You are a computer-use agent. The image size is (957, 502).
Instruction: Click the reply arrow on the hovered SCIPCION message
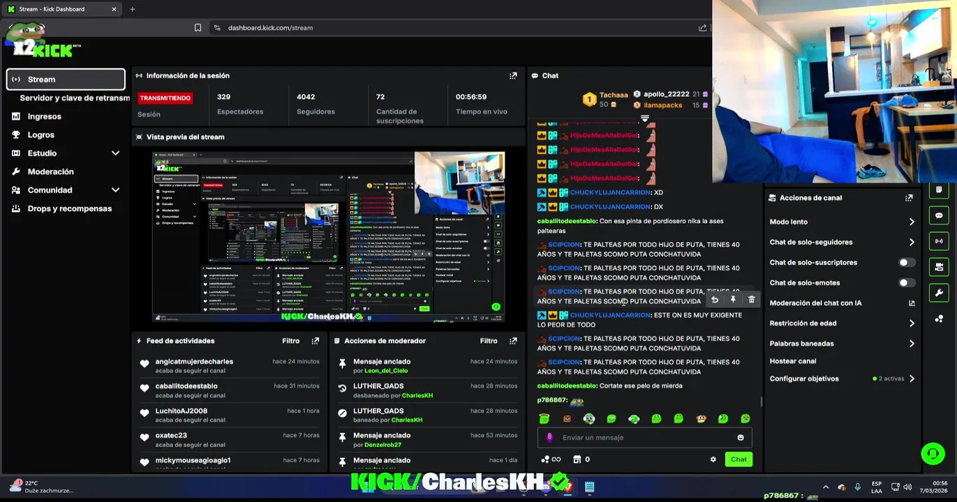(x=715, y=300)
